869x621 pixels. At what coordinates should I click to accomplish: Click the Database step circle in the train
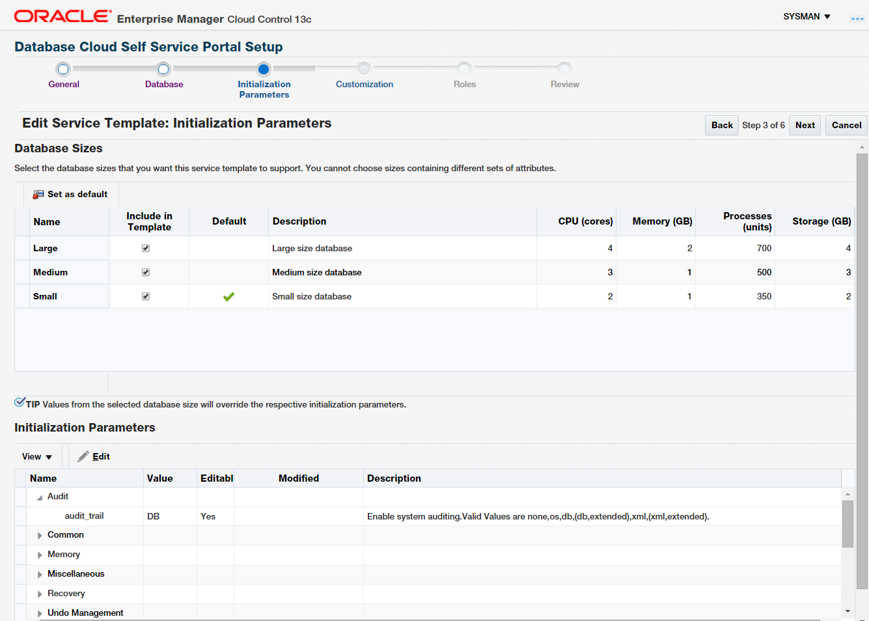pos(163,69)
